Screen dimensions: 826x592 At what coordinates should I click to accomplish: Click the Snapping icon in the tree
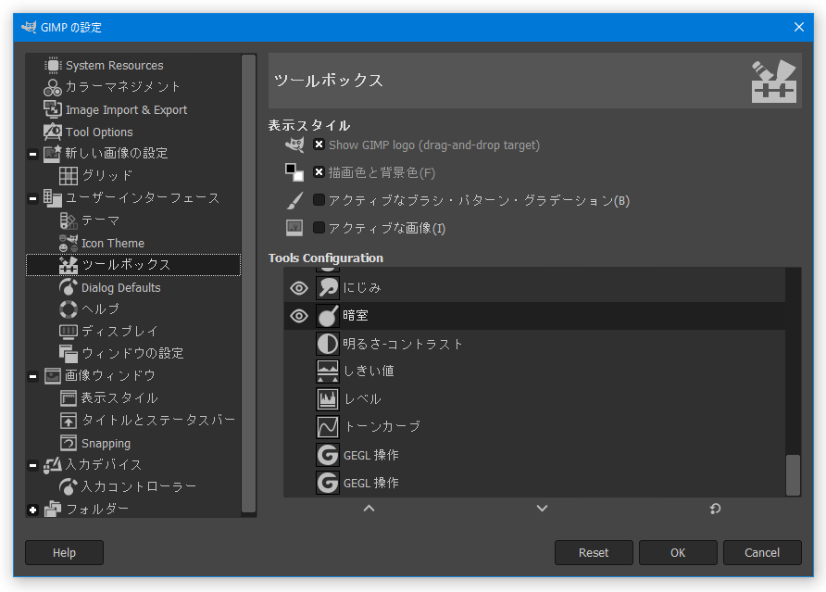(69, 443)
